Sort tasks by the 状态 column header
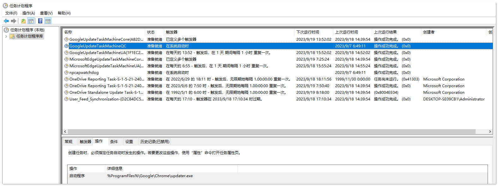498x186 pixels. click(x=155, y=32)
